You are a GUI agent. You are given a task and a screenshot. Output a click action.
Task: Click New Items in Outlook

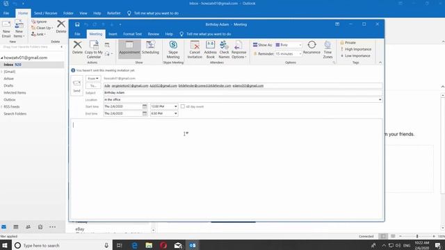click(x=19, y=29)
